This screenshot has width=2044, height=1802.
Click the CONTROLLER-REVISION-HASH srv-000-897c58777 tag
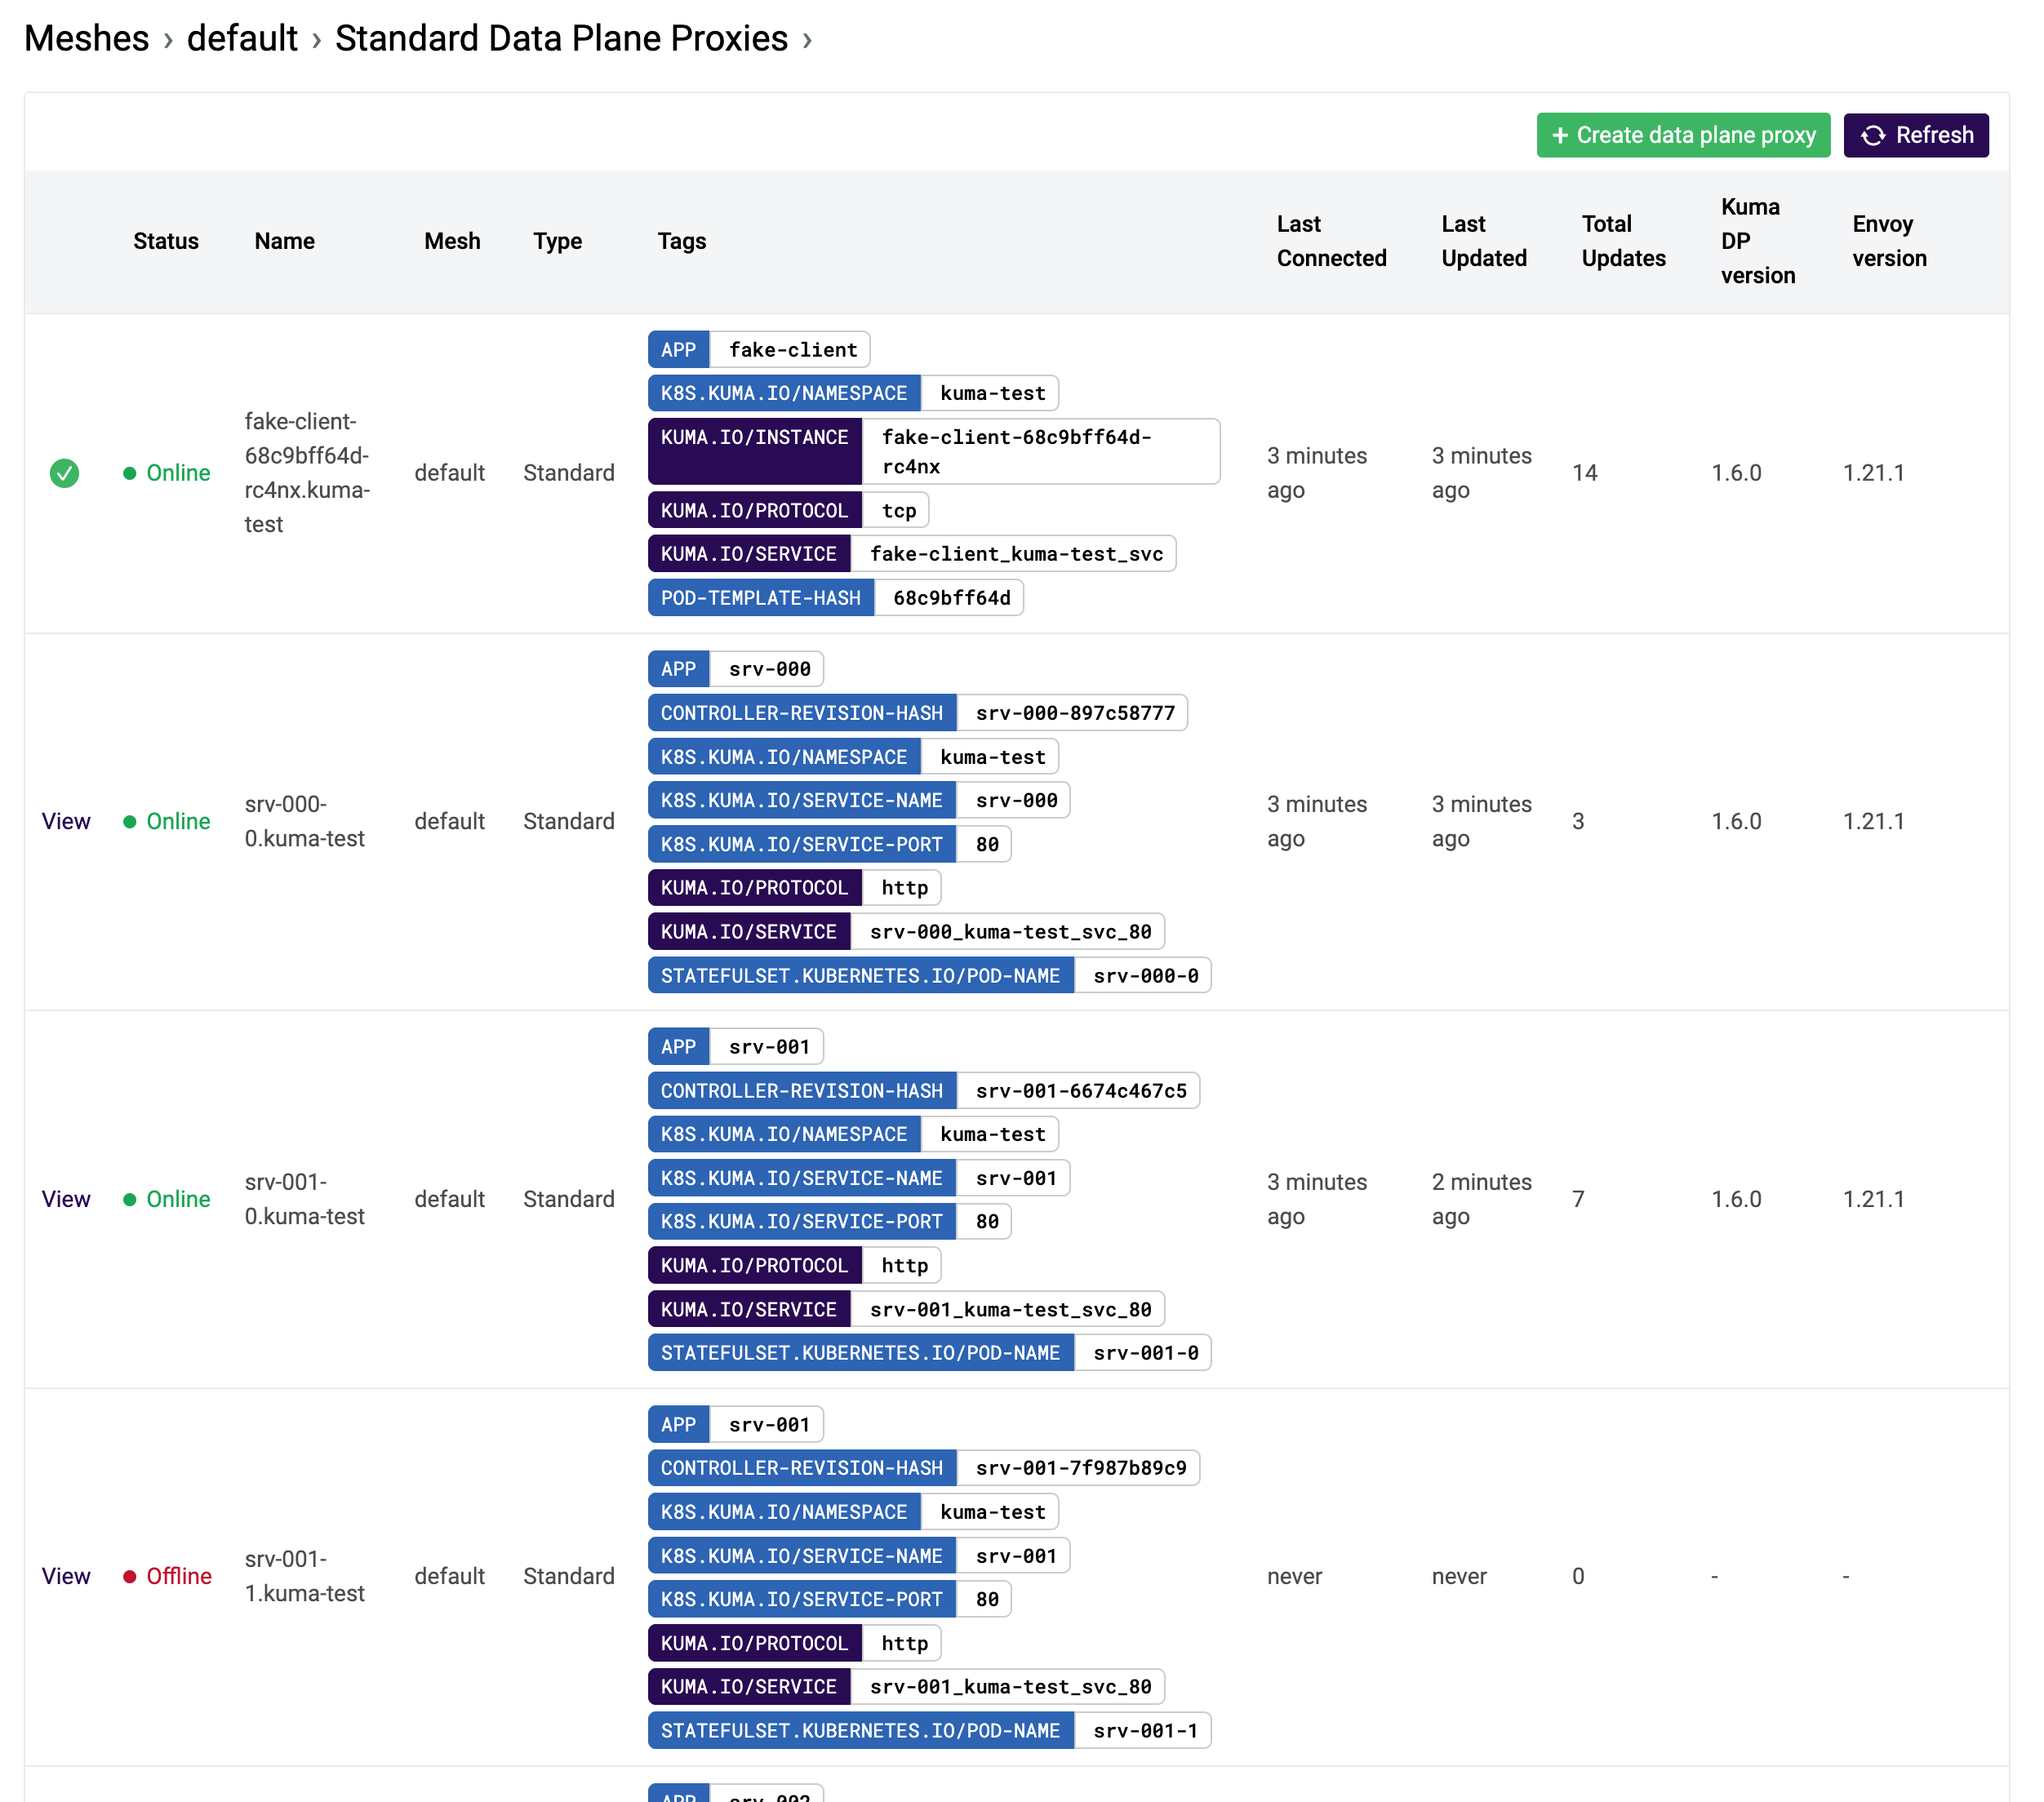[918, 713]
